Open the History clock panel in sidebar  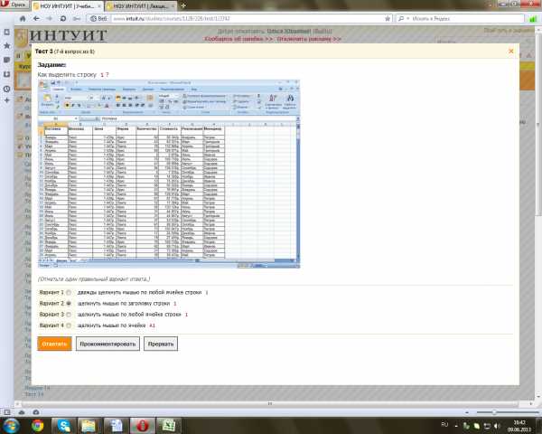tap(6, 89)
